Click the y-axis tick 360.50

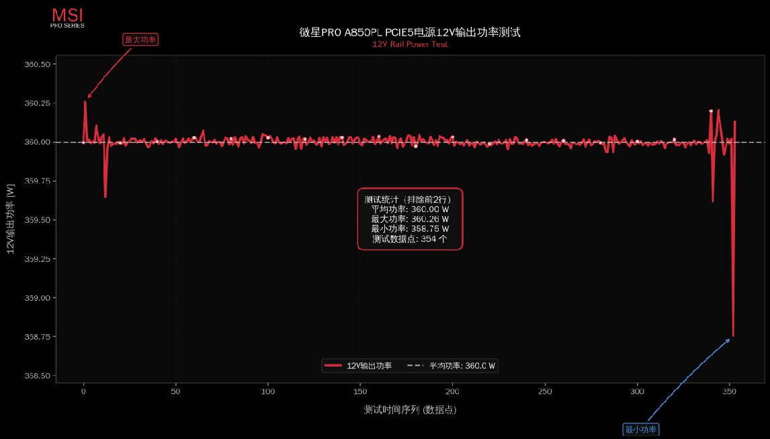pyautogui.click(x=38, y=64)
